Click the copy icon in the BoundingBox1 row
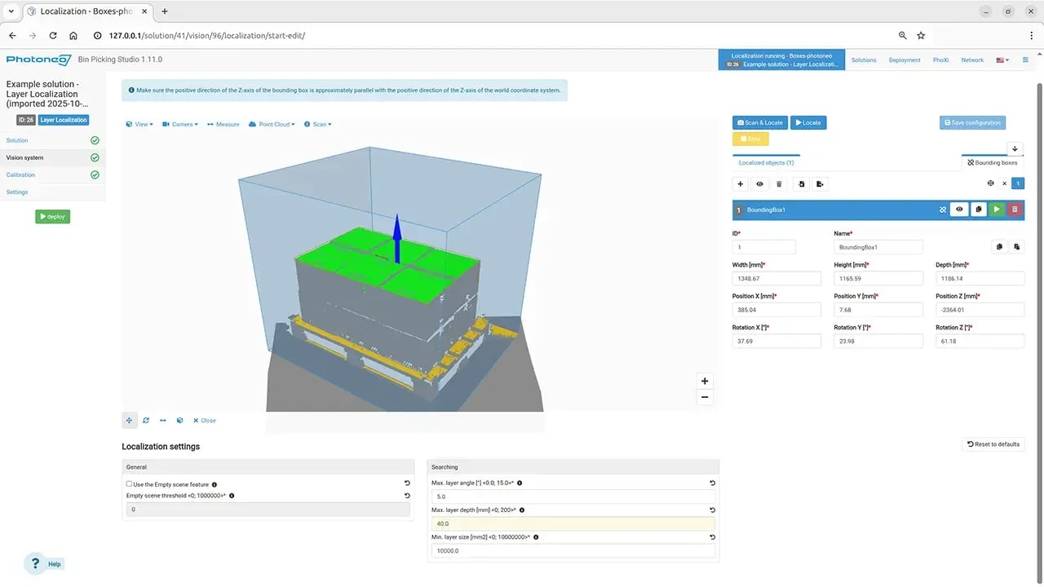Image resolution: width=1044 pixels, height=587 pixels. point(978,210)
